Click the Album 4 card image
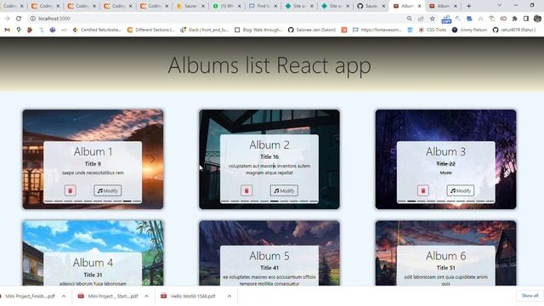 [93, 252]
